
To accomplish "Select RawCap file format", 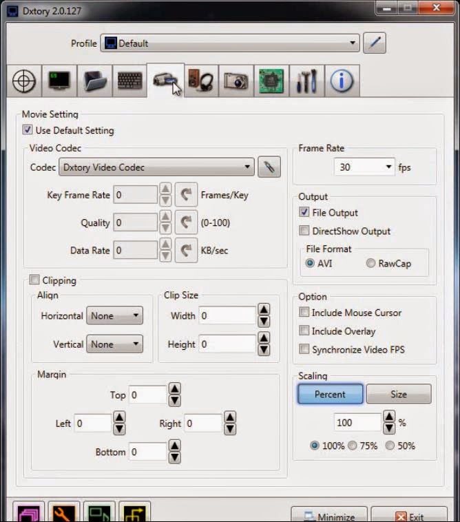I will [x=370, y=263].
